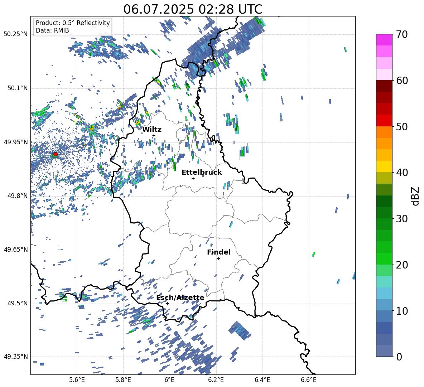
Task: Click the Data: RMIB text
Action: [x=52, y=30]
